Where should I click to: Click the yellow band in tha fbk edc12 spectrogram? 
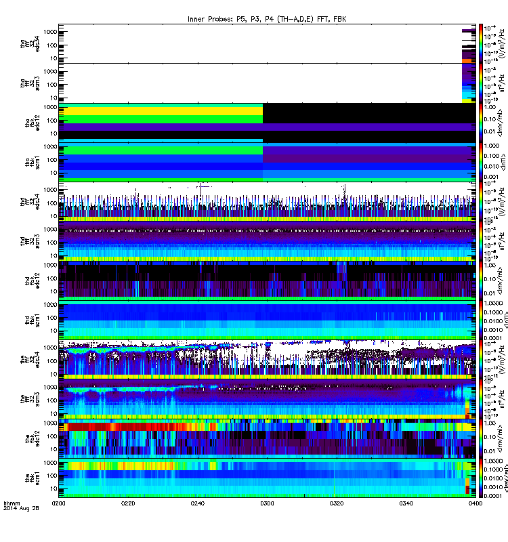click(x=161, y=111)
